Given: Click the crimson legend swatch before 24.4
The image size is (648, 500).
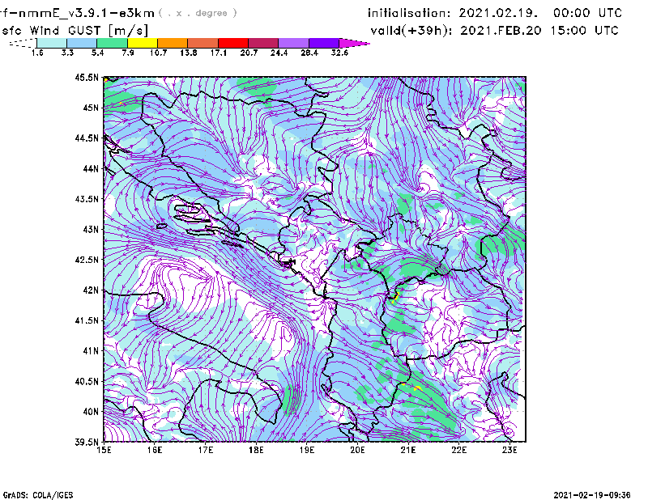Looking at the screenshot, I should tap(263, 43).
